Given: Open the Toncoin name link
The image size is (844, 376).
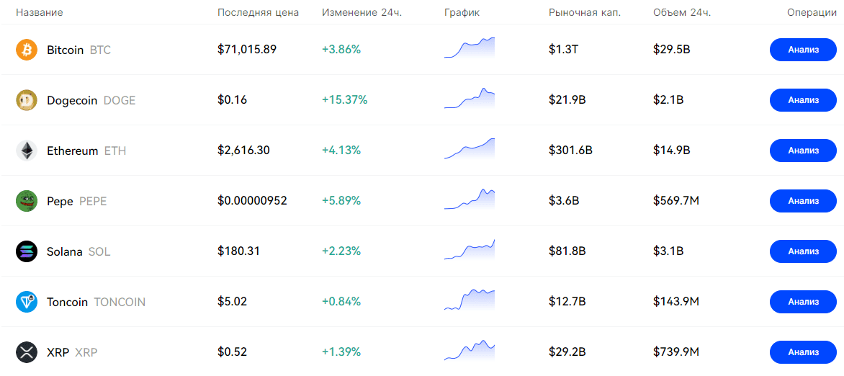Looking at the screenshot, I should 67,302.
